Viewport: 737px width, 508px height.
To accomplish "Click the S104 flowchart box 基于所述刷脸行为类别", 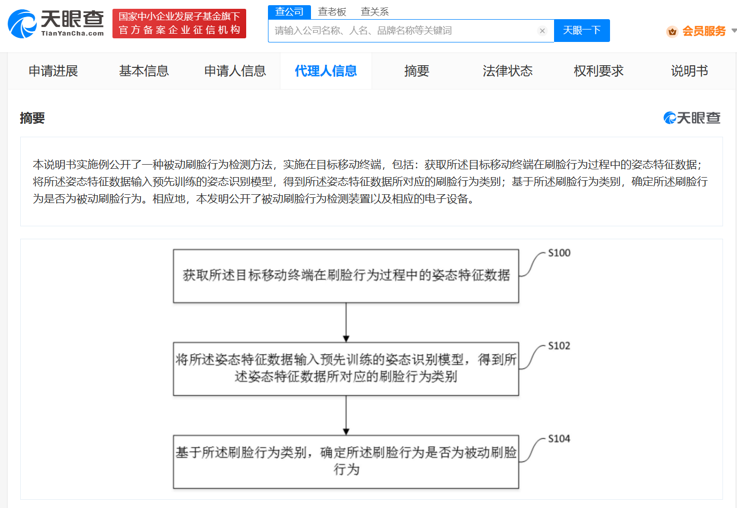I will pos(346,461).
